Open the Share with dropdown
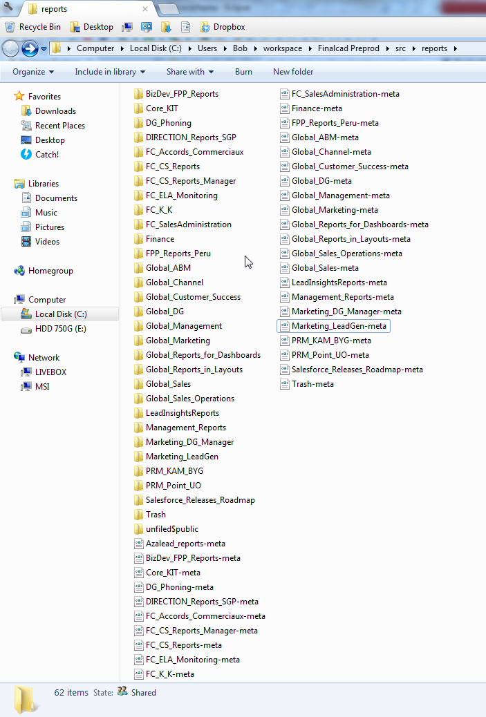 point(189,72)
